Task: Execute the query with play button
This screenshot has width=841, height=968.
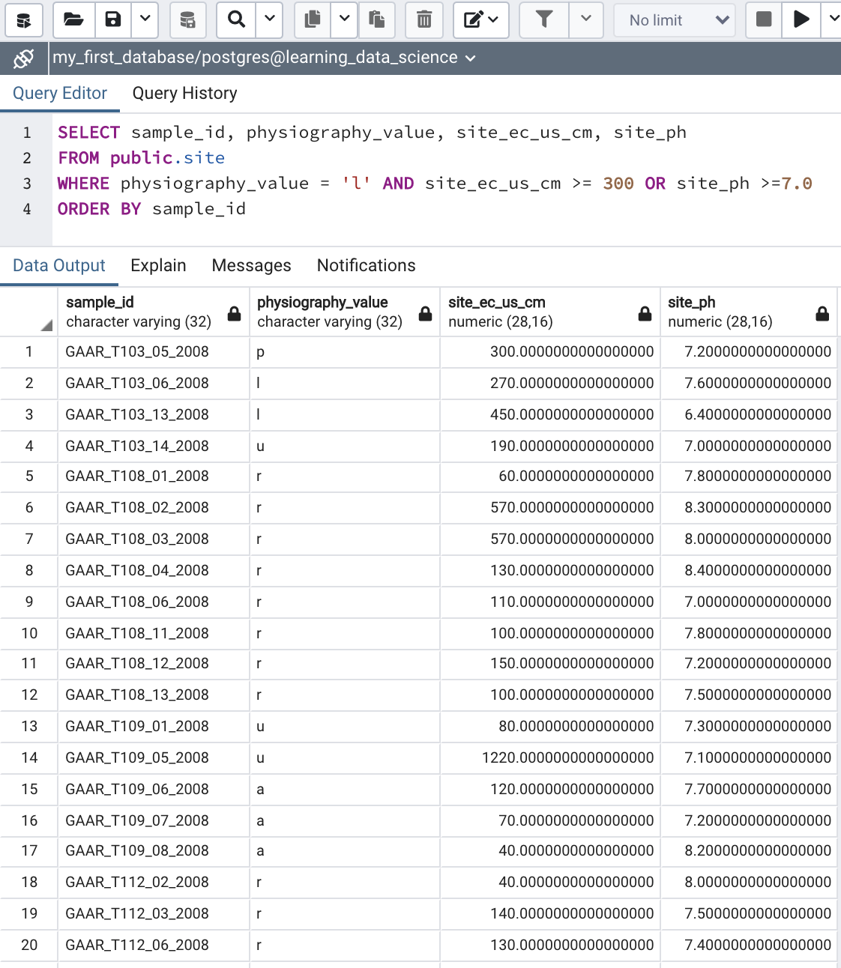Action: pyautogui.click(x=801, y=19)
